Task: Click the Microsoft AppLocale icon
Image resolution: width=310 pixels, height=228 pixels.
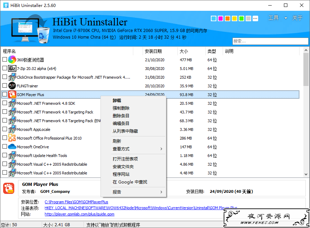Action: point(12,129)
